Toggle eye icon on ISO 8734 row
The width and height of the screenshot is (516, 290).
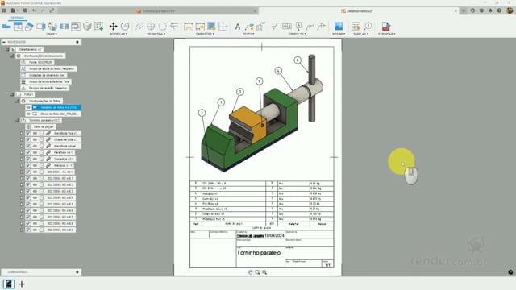point(35,172)
